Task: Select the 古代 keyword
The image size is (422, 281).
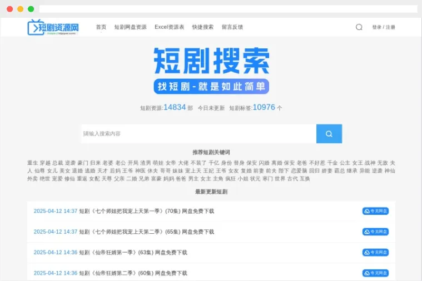Action: click(x=292, y=179)
